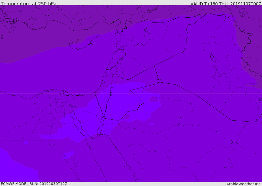Click the 'ArabiaWeather Inc.' credit text
The height and width of the screenshot is (186, 262).
click(x=244, y=184)
